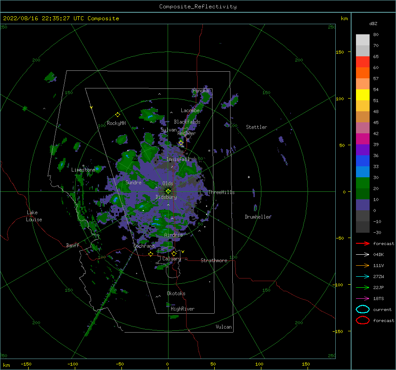
Task: Click the Blackfalds label
Action: point(187,122)
